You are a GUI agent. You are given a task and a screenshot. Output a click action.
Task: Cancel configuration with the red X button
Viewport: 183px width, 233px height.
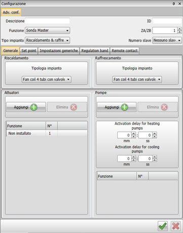click(x=175, y=226)
